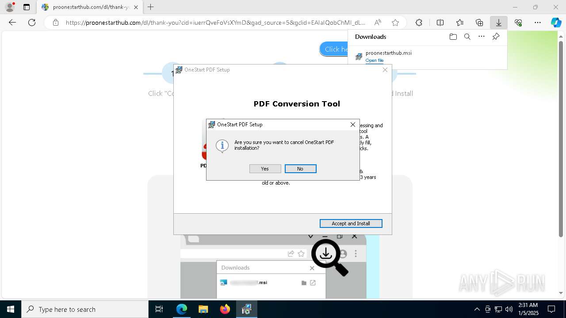Click the address bar URL
566x318 pixels.
(x=216, y=23)
